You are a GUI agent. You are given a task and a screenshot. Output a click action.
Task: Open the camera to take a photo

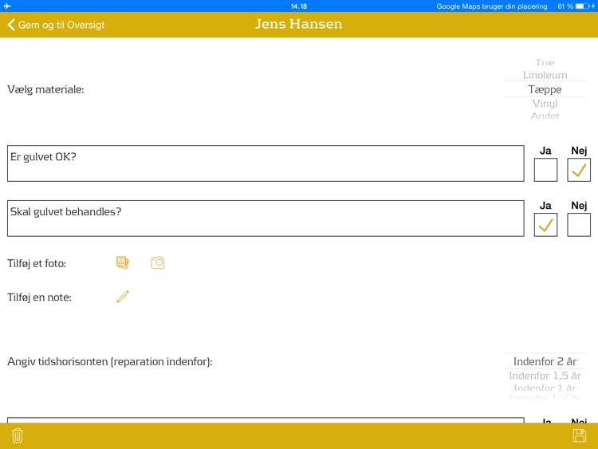[x=158, y=263]
